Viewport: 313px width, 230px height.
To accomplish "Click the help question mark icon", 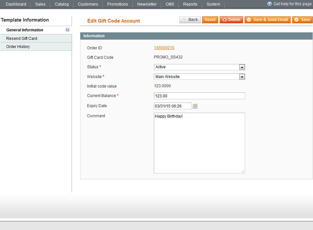I will (269, 4).
